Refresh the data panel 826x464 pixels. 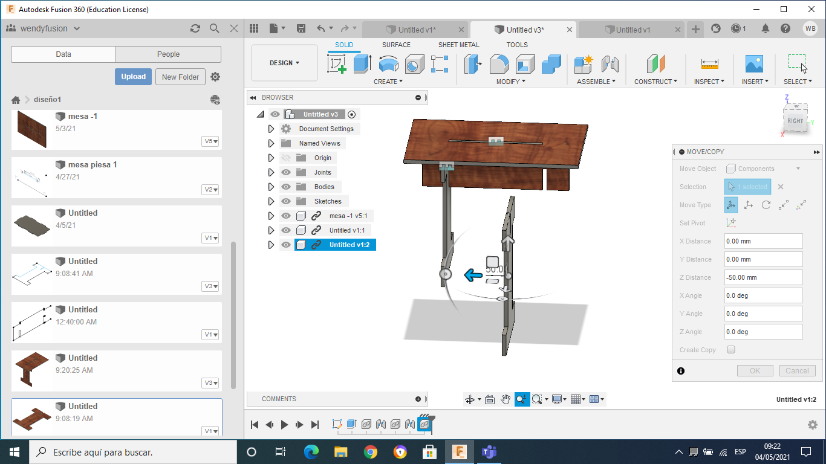[x=195, y=28]
